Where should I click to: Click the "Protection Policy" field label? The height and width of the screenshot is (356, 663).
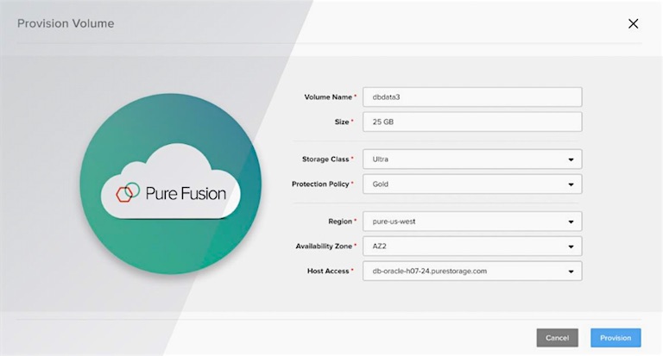(x=320, y=184)
